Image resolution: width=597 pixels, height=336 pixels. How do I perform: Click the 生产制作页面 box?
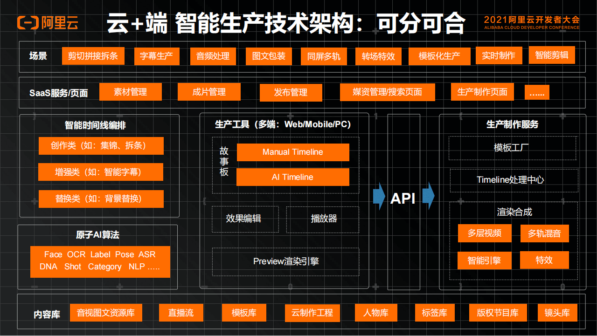[x=482, y=92]
